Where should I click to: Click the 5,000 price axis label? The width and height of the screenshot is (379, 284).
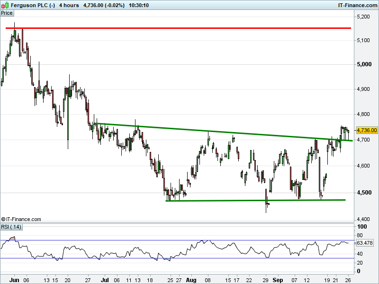click(x=364, y=64)
